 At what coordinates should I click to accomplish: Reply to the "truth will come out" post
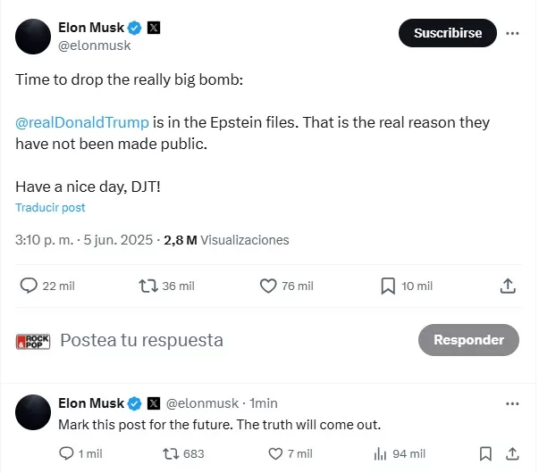coord(66,453)
